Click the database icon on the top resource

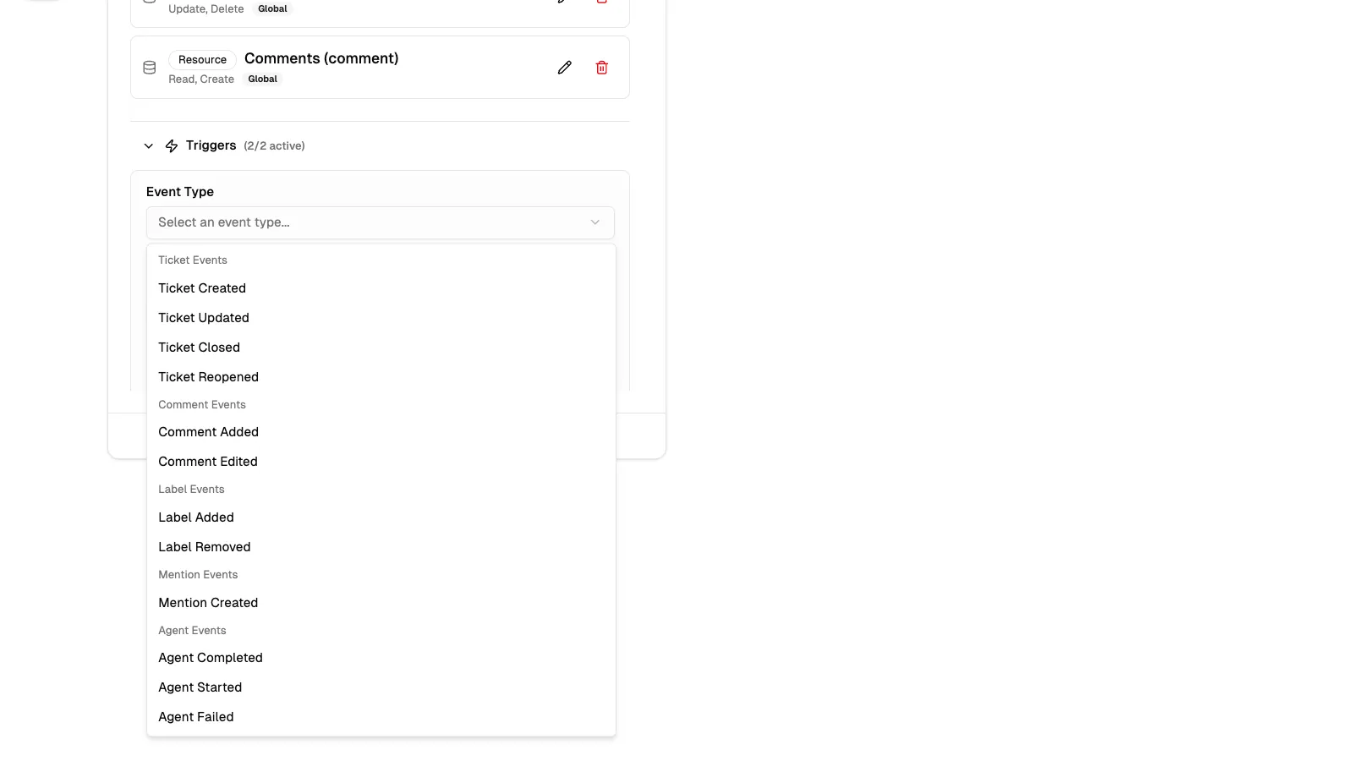[x=149, y=0]
